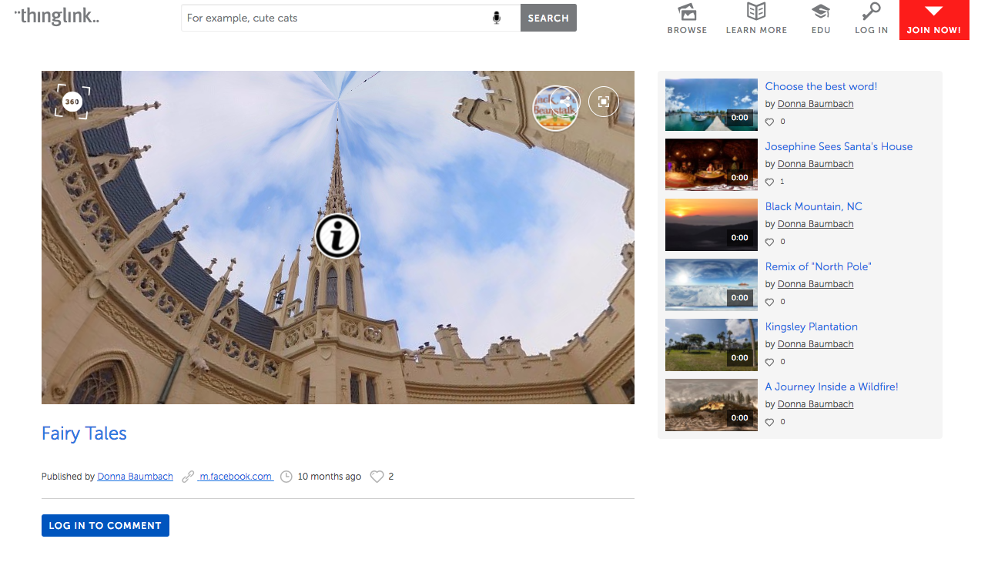This screenshot has height=569, width=1008.
Task: Click Log In in the header
Action: pos(871,19)
